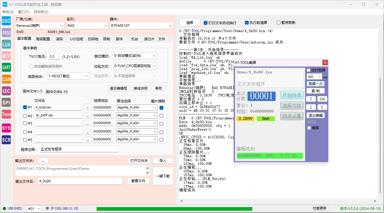Toggle 整片擦除 for row #1
Screen dimensions: 384x213
[161, 108]
